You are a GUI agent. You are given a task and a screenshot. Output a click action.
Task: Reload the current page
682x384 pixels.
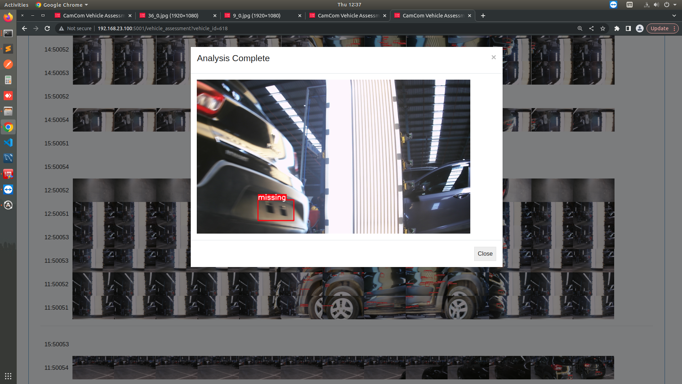point(47,28)
